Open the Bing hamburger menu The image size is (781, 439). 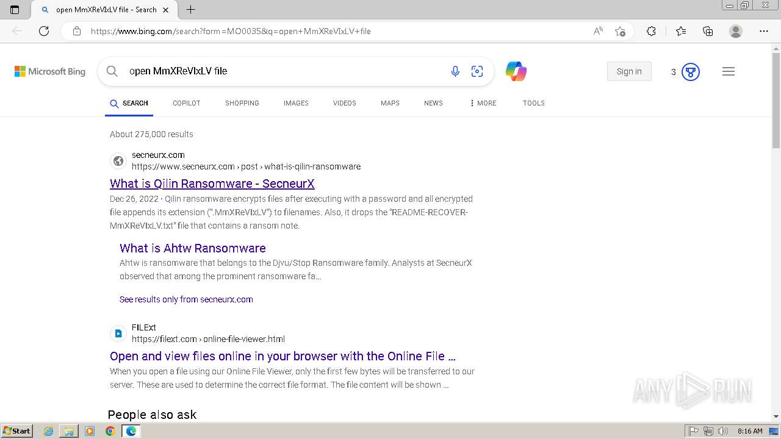click(729, 71)
